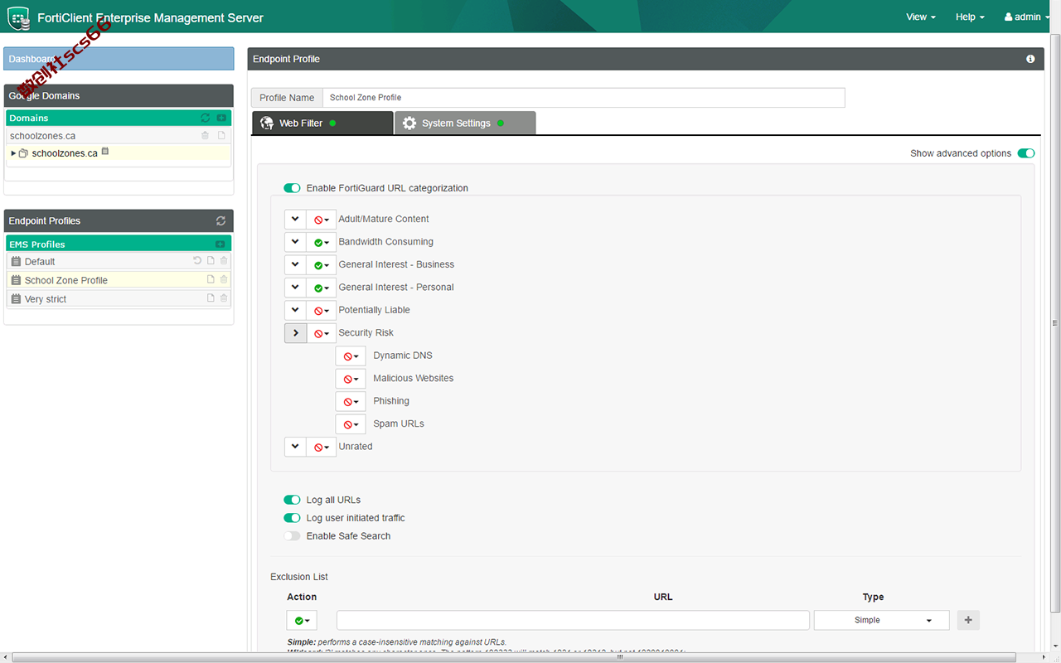Viewport: 1061px width, 663px height.
Task: Add a new domain with plus icon
Action: 221,118
